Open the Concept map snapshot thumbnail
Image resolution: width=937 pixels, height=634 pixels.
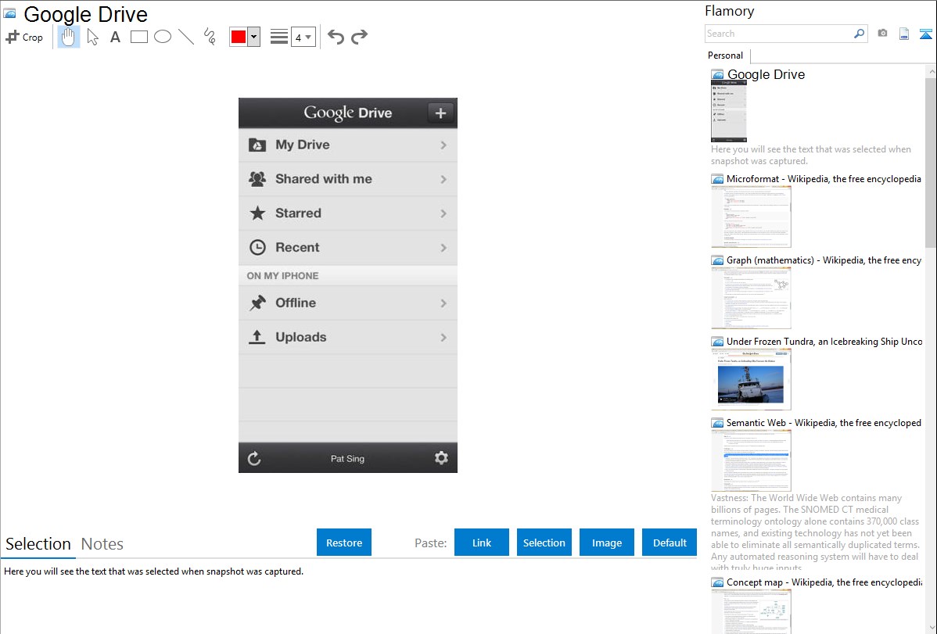[x=751, y=611]
